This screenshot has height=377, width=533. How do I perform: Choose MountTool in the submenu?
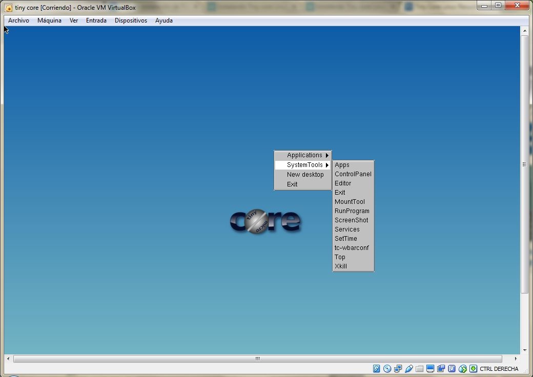350,202
